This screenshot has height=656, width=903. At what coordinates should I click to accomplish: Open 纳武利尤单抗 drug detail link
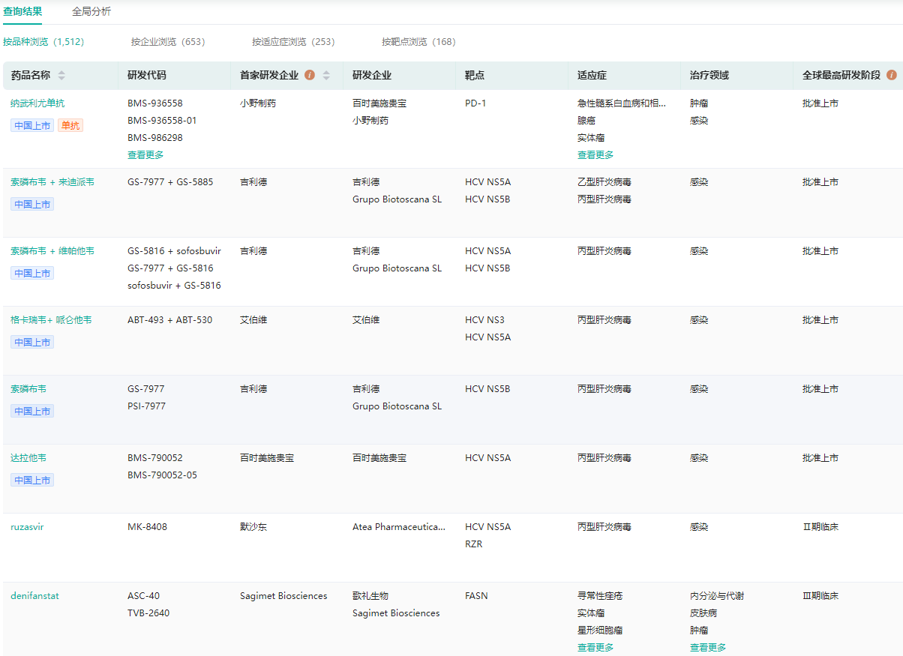click(37, 103)
